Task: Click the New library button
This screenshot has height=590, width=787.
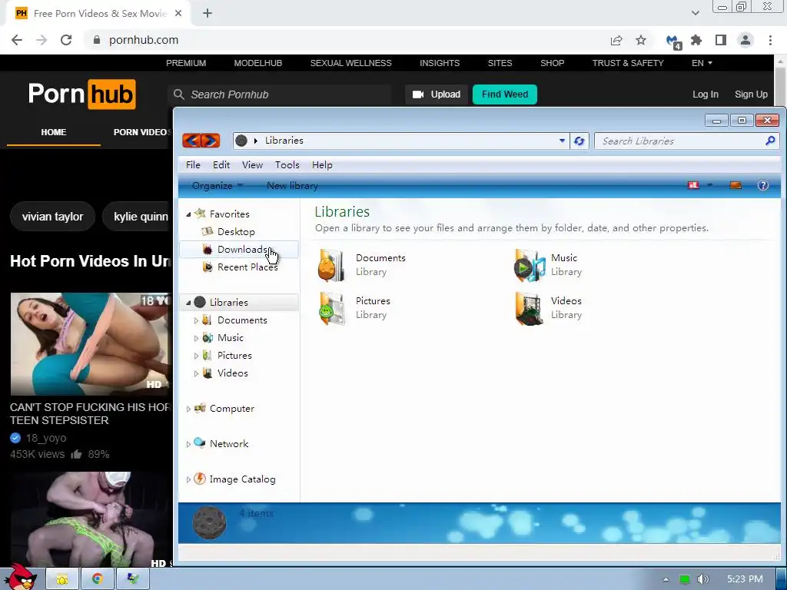Action: click(x=292, y=186)
